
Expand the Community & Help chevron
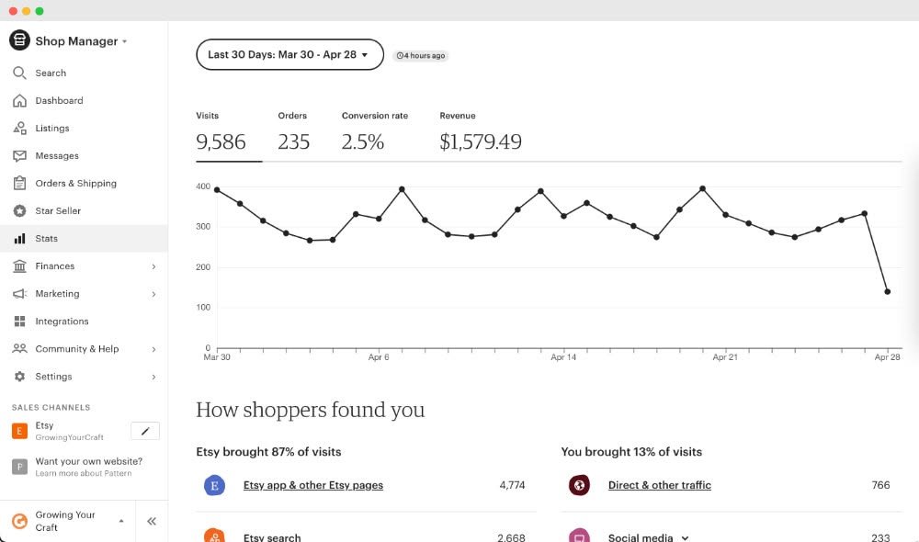[x=153, y=349]
